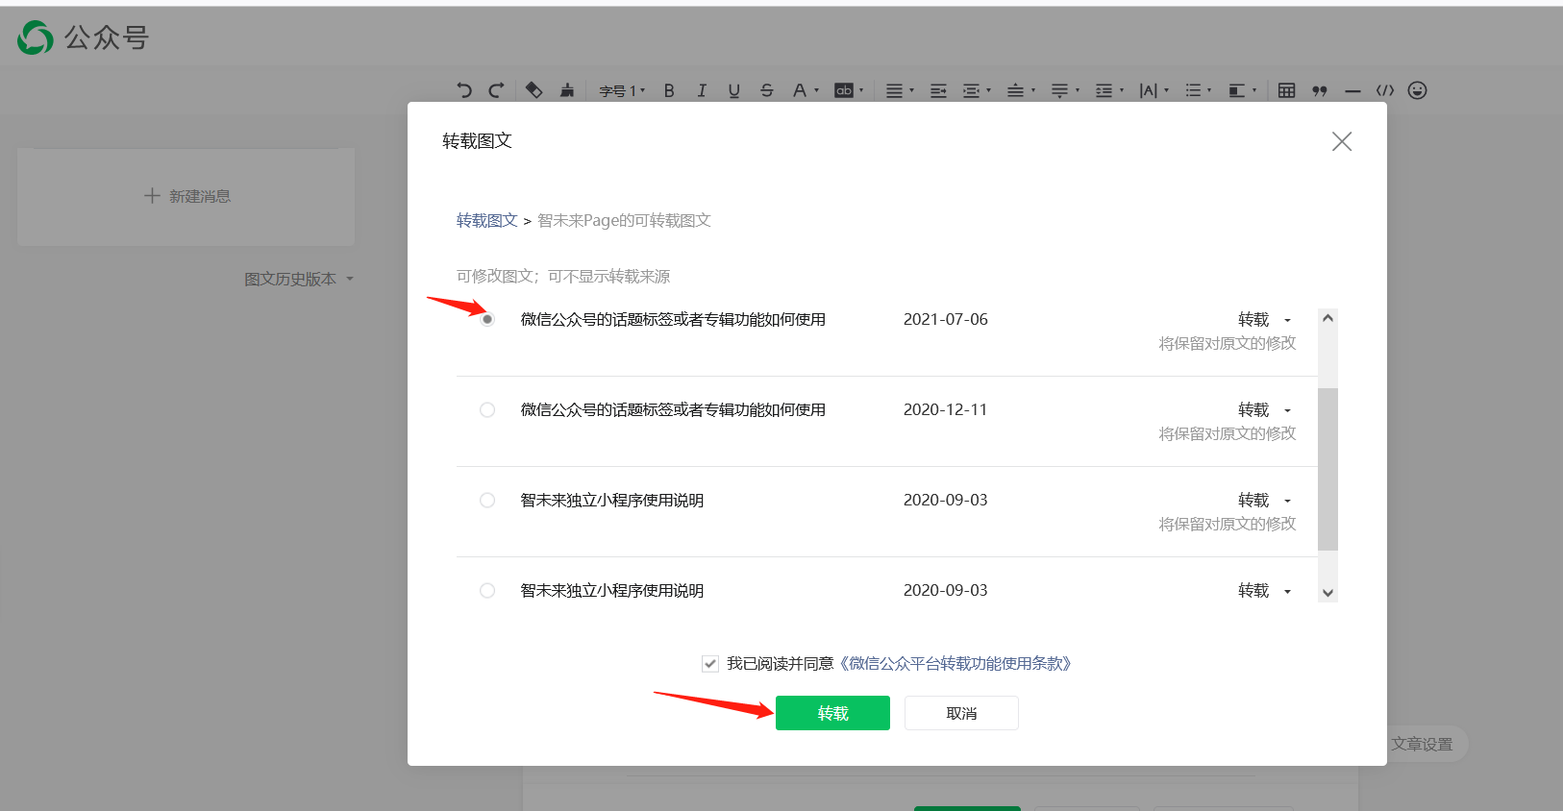Click 新建消息 to add a message

pos(186,196)
